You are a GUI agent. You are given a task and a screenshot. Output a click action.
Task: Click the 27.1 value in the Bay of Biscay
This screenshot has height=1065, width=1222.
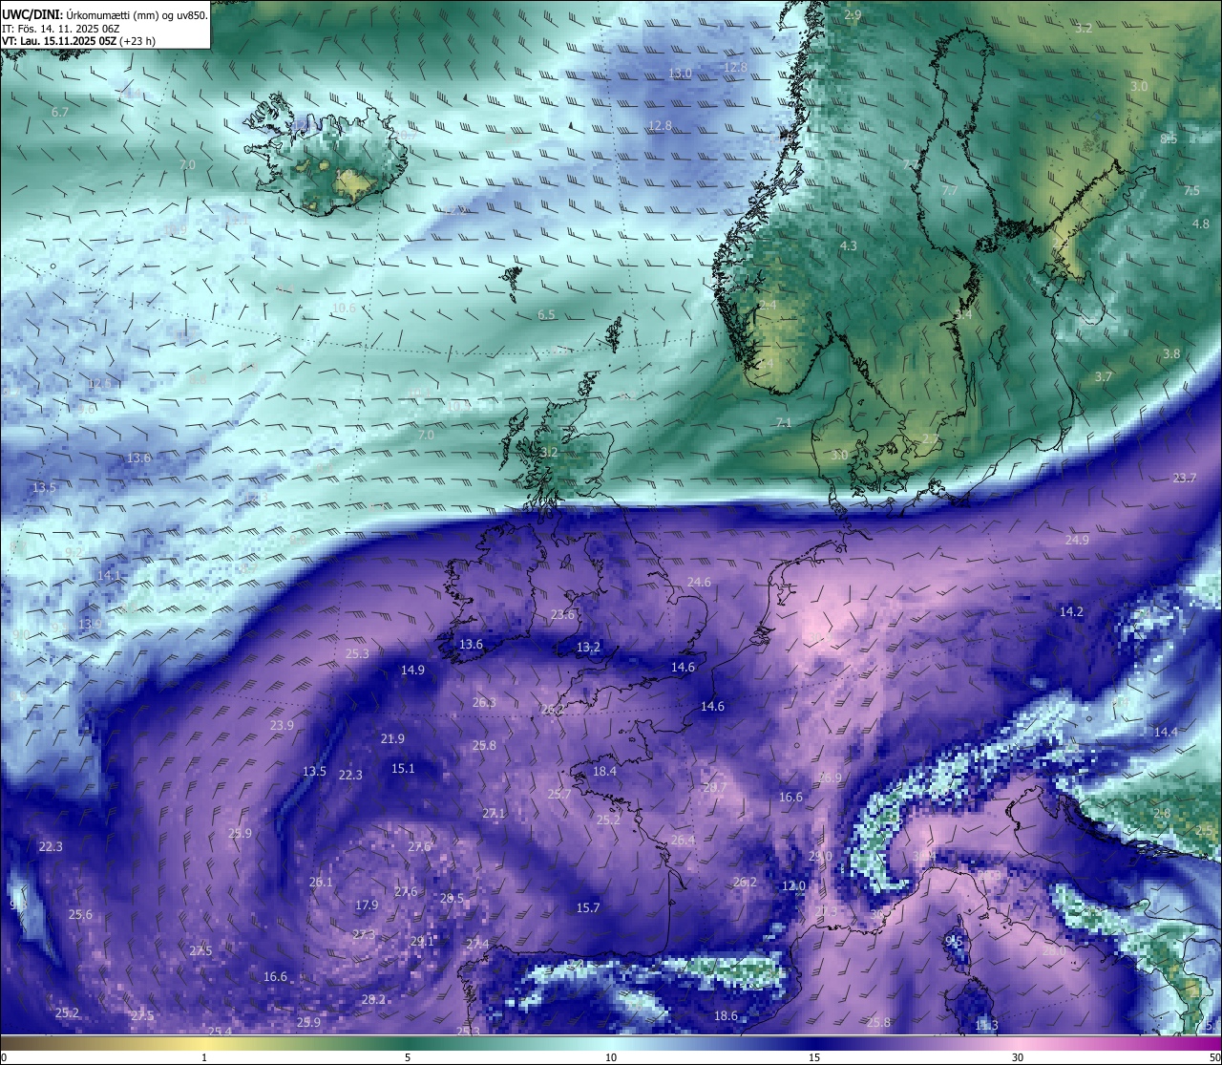point(494,813)
